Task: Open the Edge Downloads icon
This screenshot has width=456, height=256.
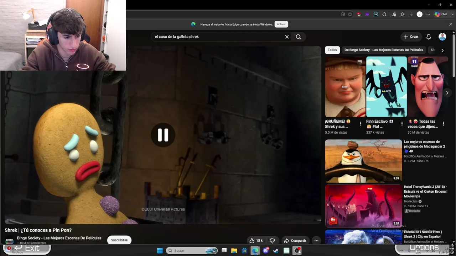Action: [411, 14]
